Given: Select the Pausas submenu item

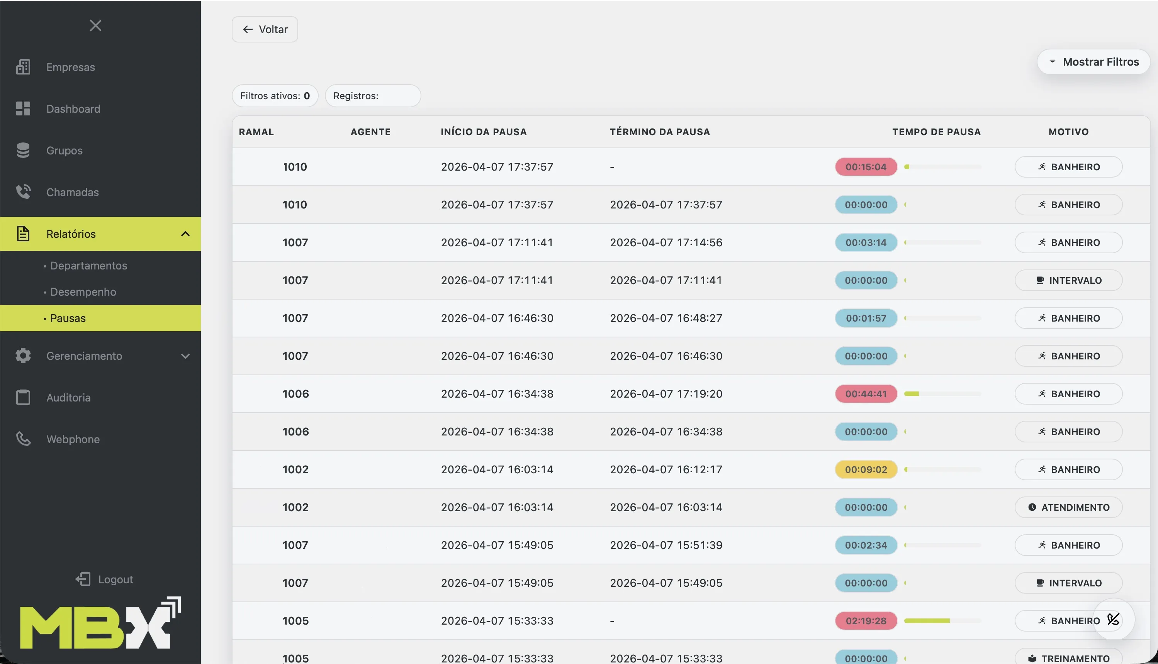Looking at the screenshot, I should (x=68, y=318).
